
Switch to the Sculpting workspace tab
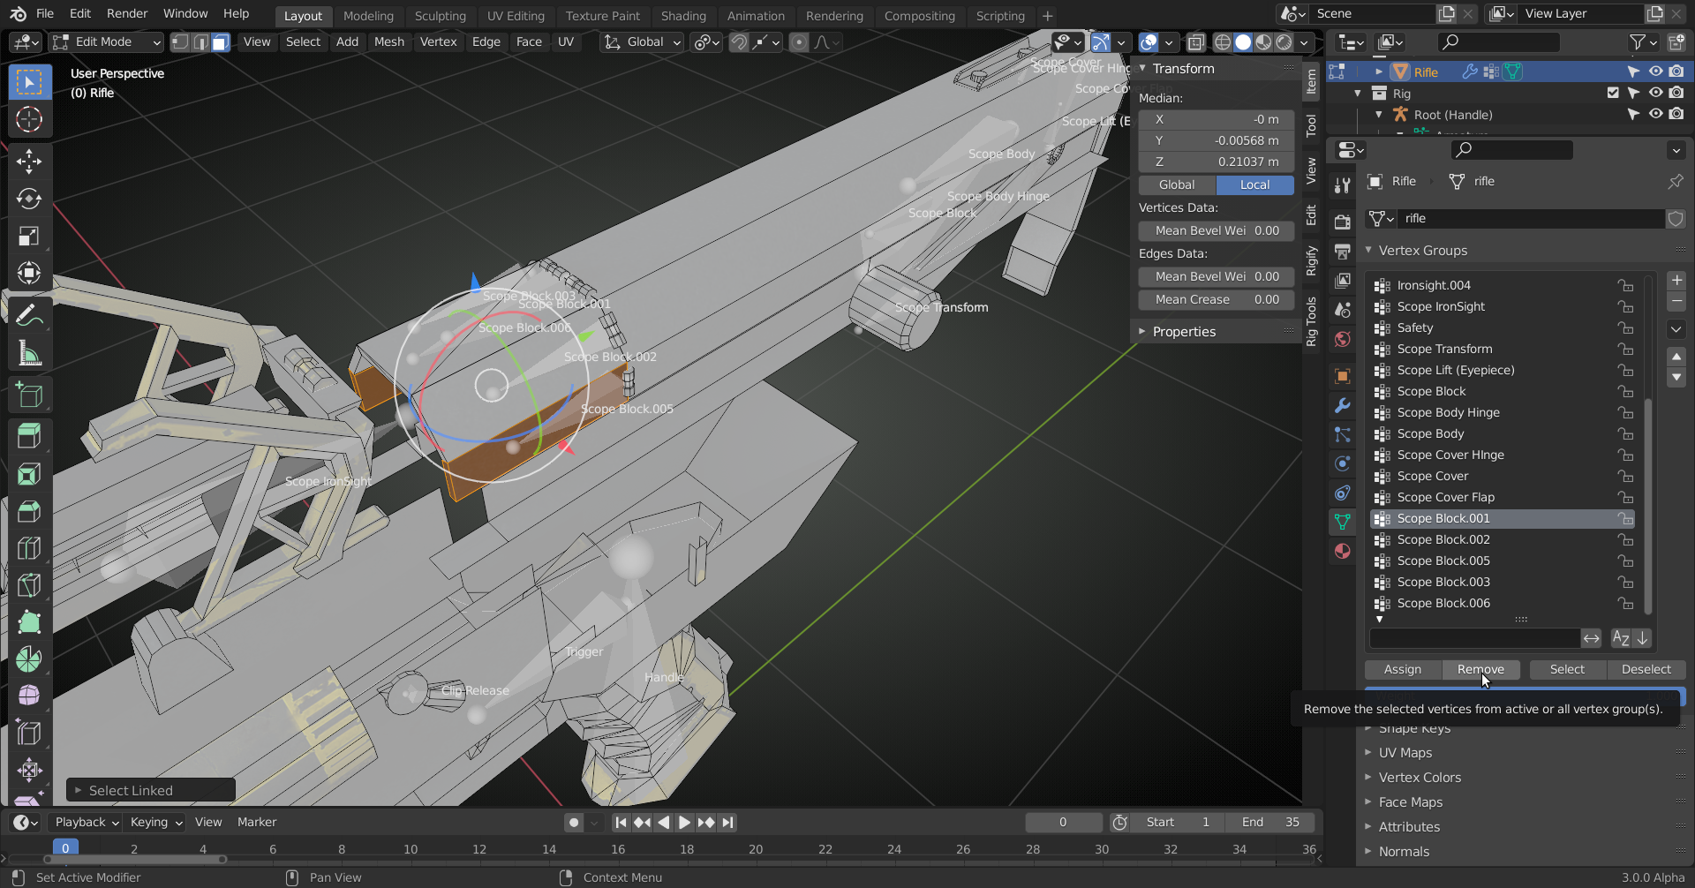[x=440, y=16]
